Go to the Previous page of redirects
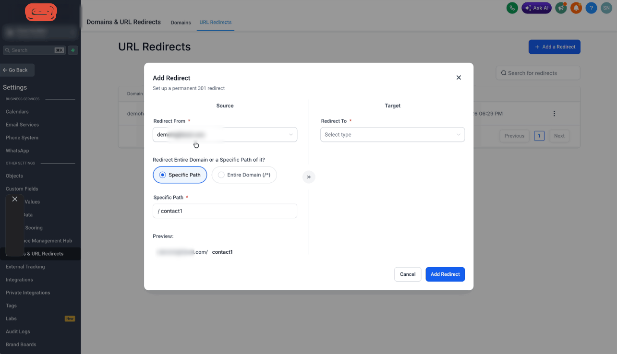 point(514,136)
